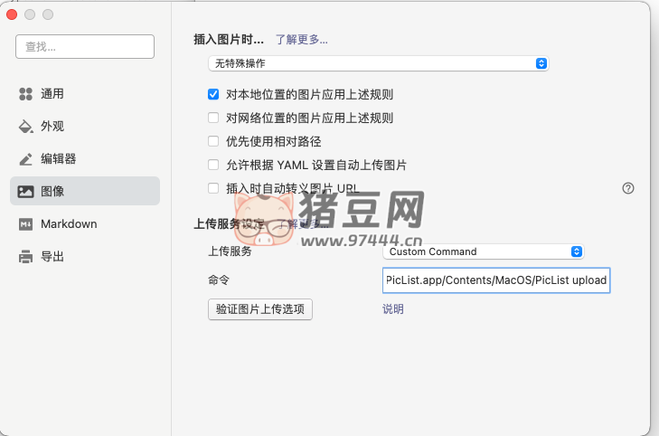Click the question mark help icon
The image size is (659, 436).
coord(628,188)
